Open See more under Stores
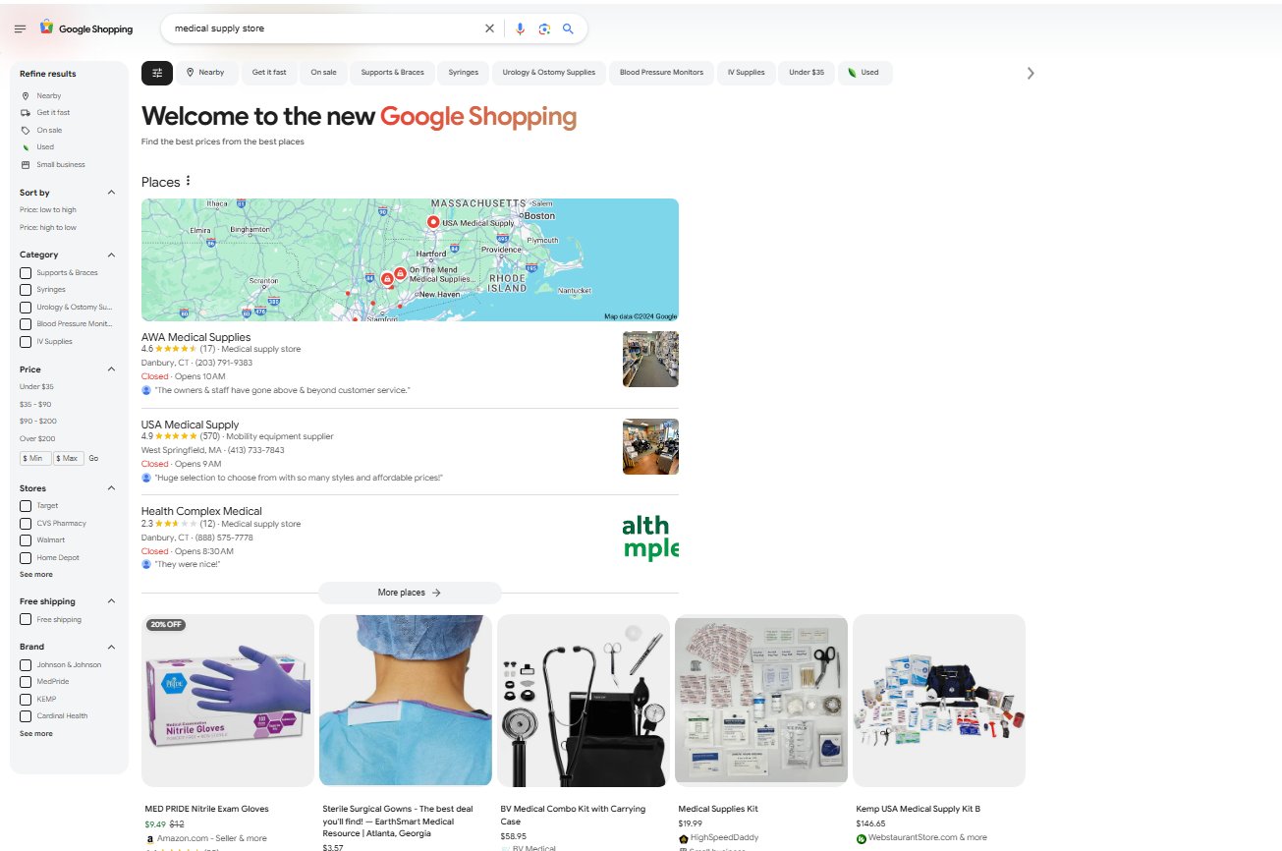The image size is (1282, 851). tap(35, 574)
